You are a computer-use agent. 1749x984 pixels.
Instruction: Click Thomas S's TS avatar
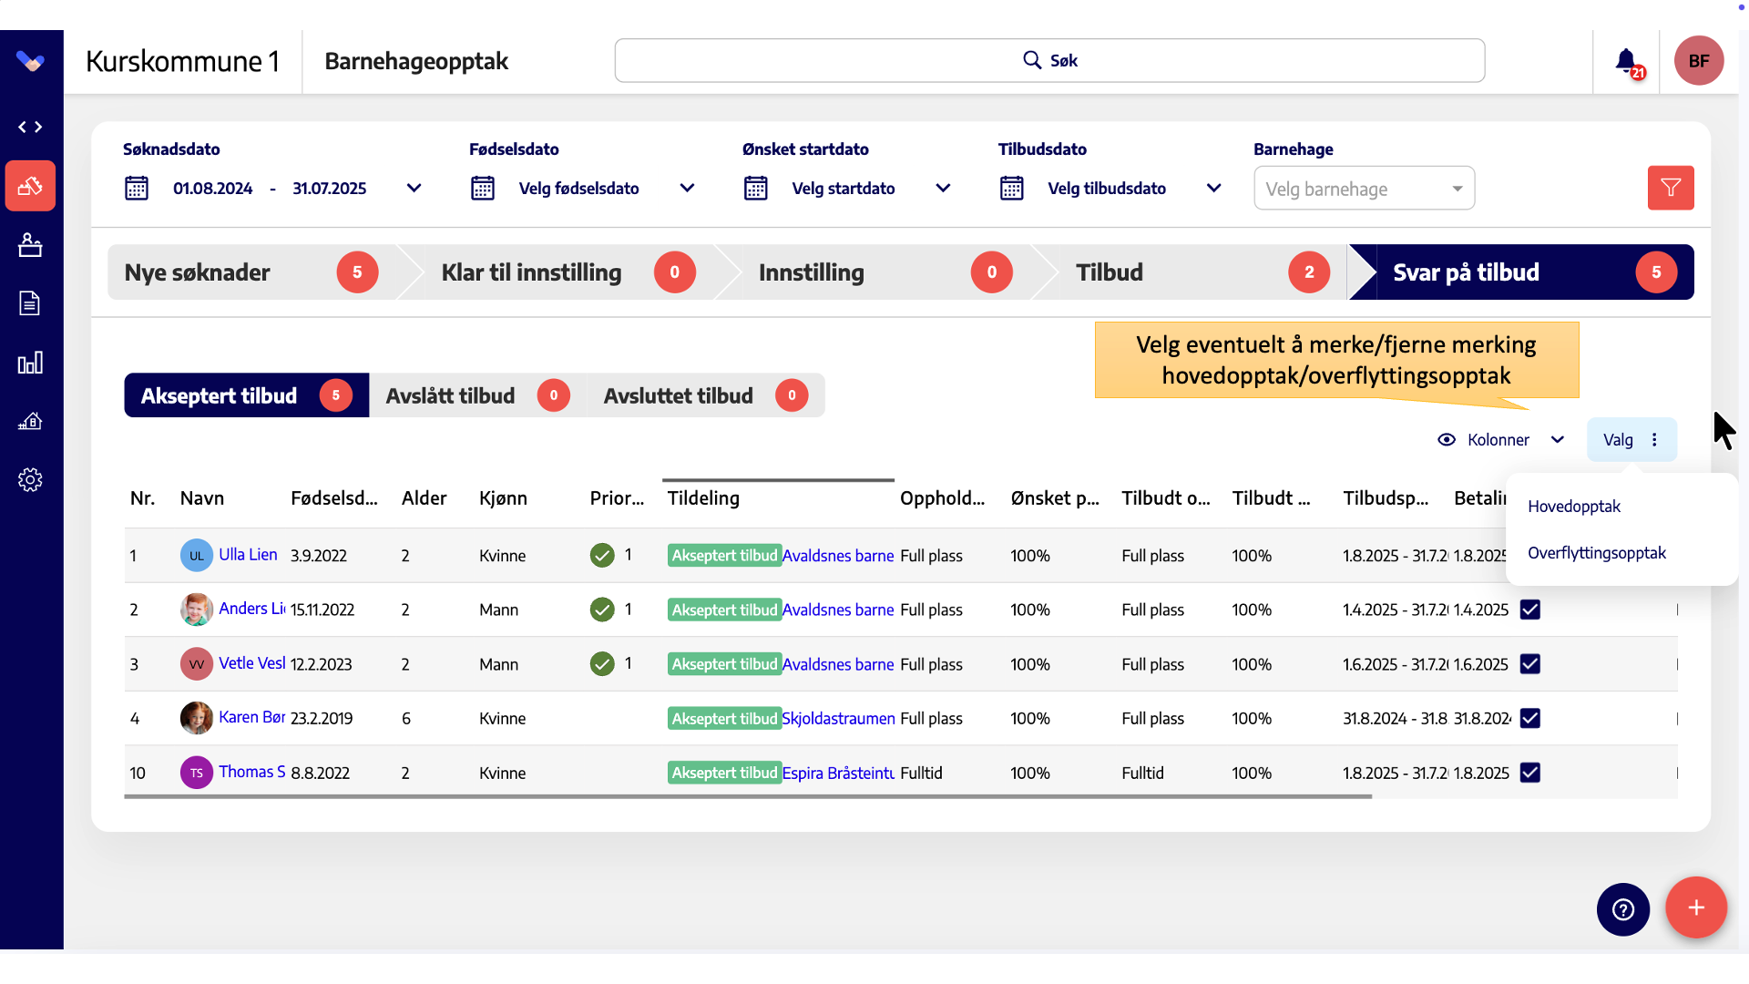point(197,773)
